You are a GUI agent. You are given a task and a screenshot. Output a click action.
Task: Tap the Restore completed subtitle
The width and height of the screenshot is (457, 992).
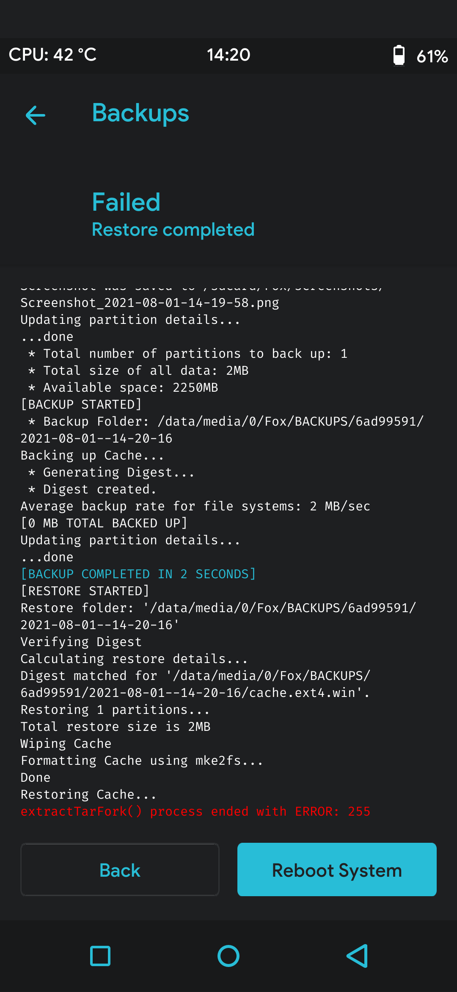pos(173,229)
